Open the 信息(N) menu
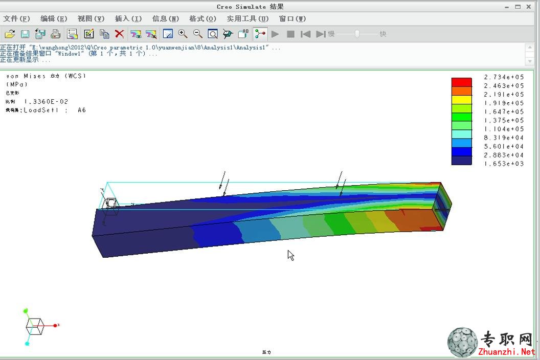Image resolution: width=540 pixels, height=360 pixels. 166,18
